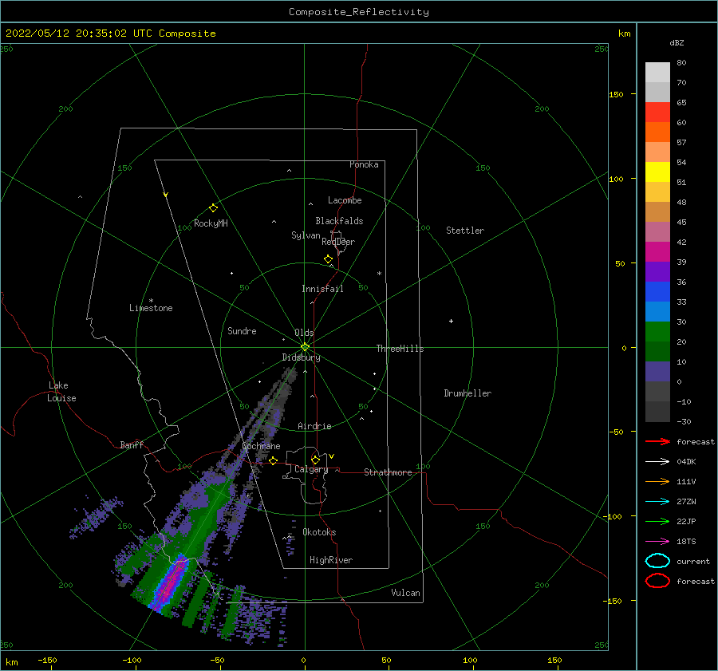
Task: Click the Didsbury label
Action: pyautogui.click(x=301, y=357)
